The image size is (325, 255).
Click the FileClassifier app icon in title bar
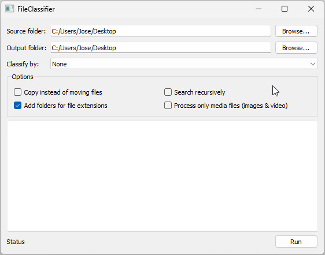(x=9, y=9)
